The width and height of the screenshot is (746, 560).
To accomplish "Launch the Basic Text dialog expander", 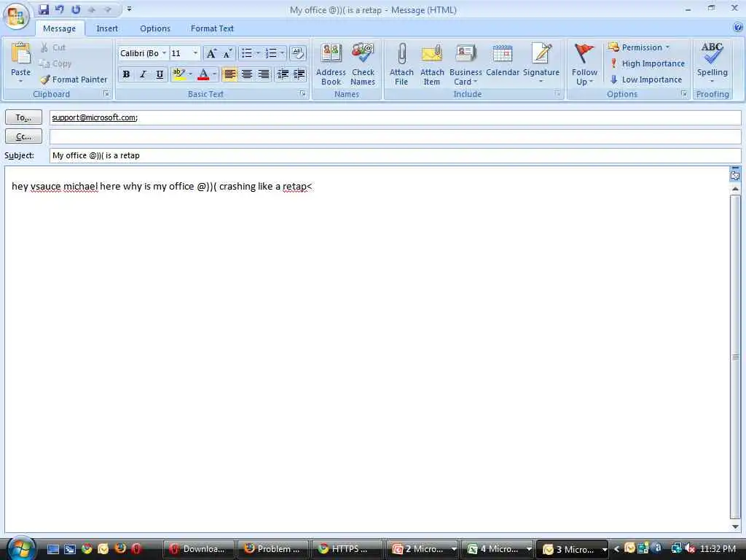I will pyautogui.click(x=302, y=94).
